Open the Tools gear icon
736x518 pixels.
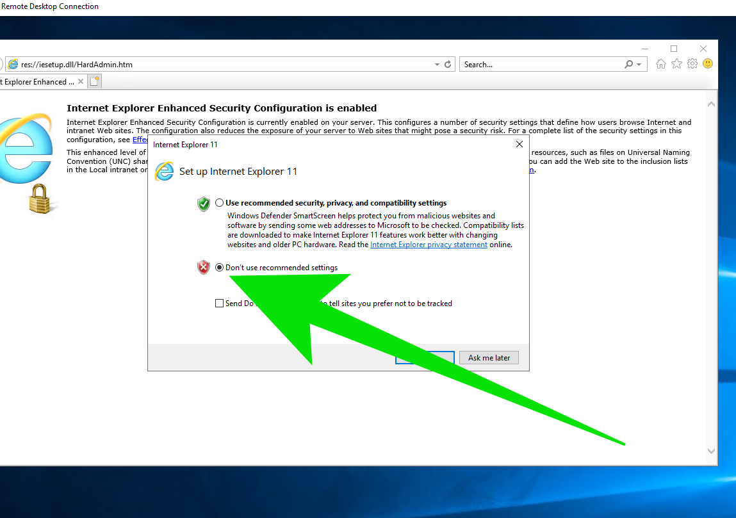[x=692, y=64]
